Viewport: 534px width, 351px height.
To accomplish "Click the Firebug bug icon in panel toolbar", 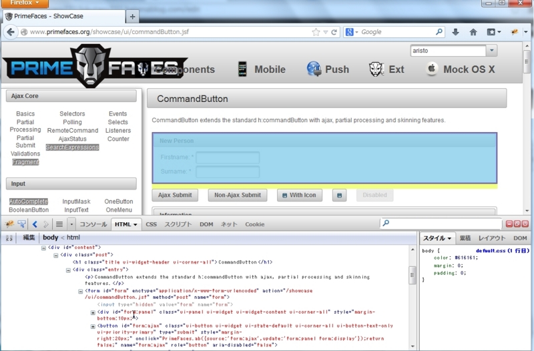I will tap(9, 224).
